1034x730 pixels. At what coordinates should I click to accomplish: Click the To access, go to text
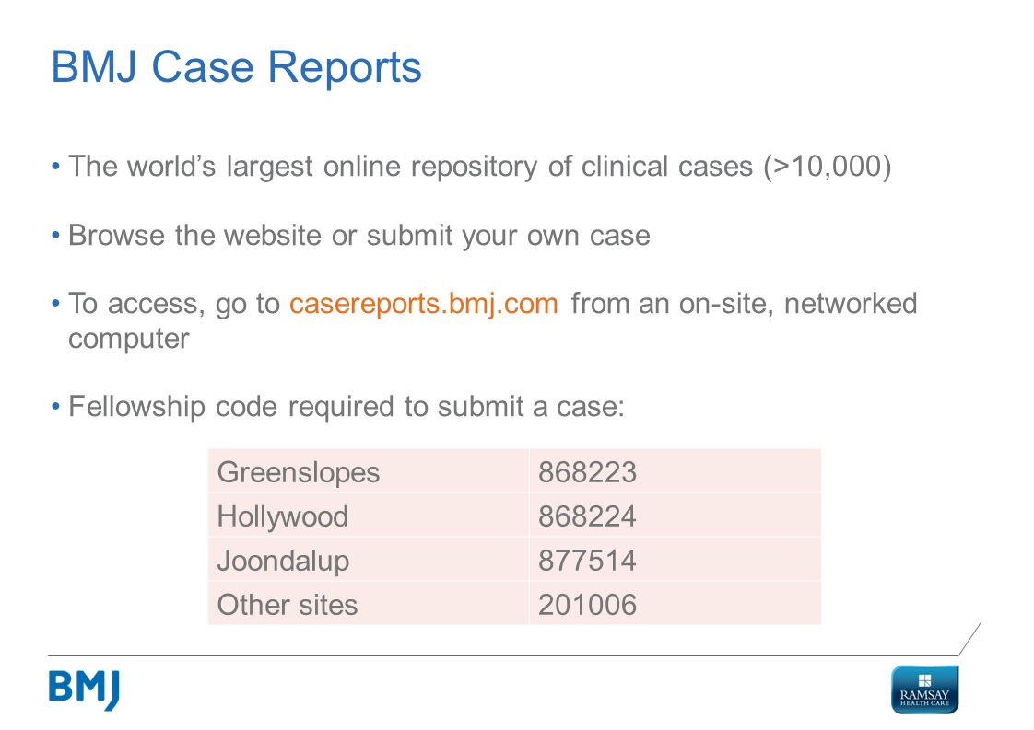174,304
